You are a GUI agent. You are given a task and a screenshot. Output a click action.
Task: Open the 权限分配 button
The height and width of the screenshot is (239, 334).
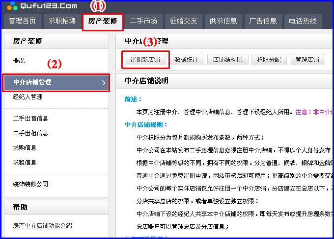[x=269, y=60]
